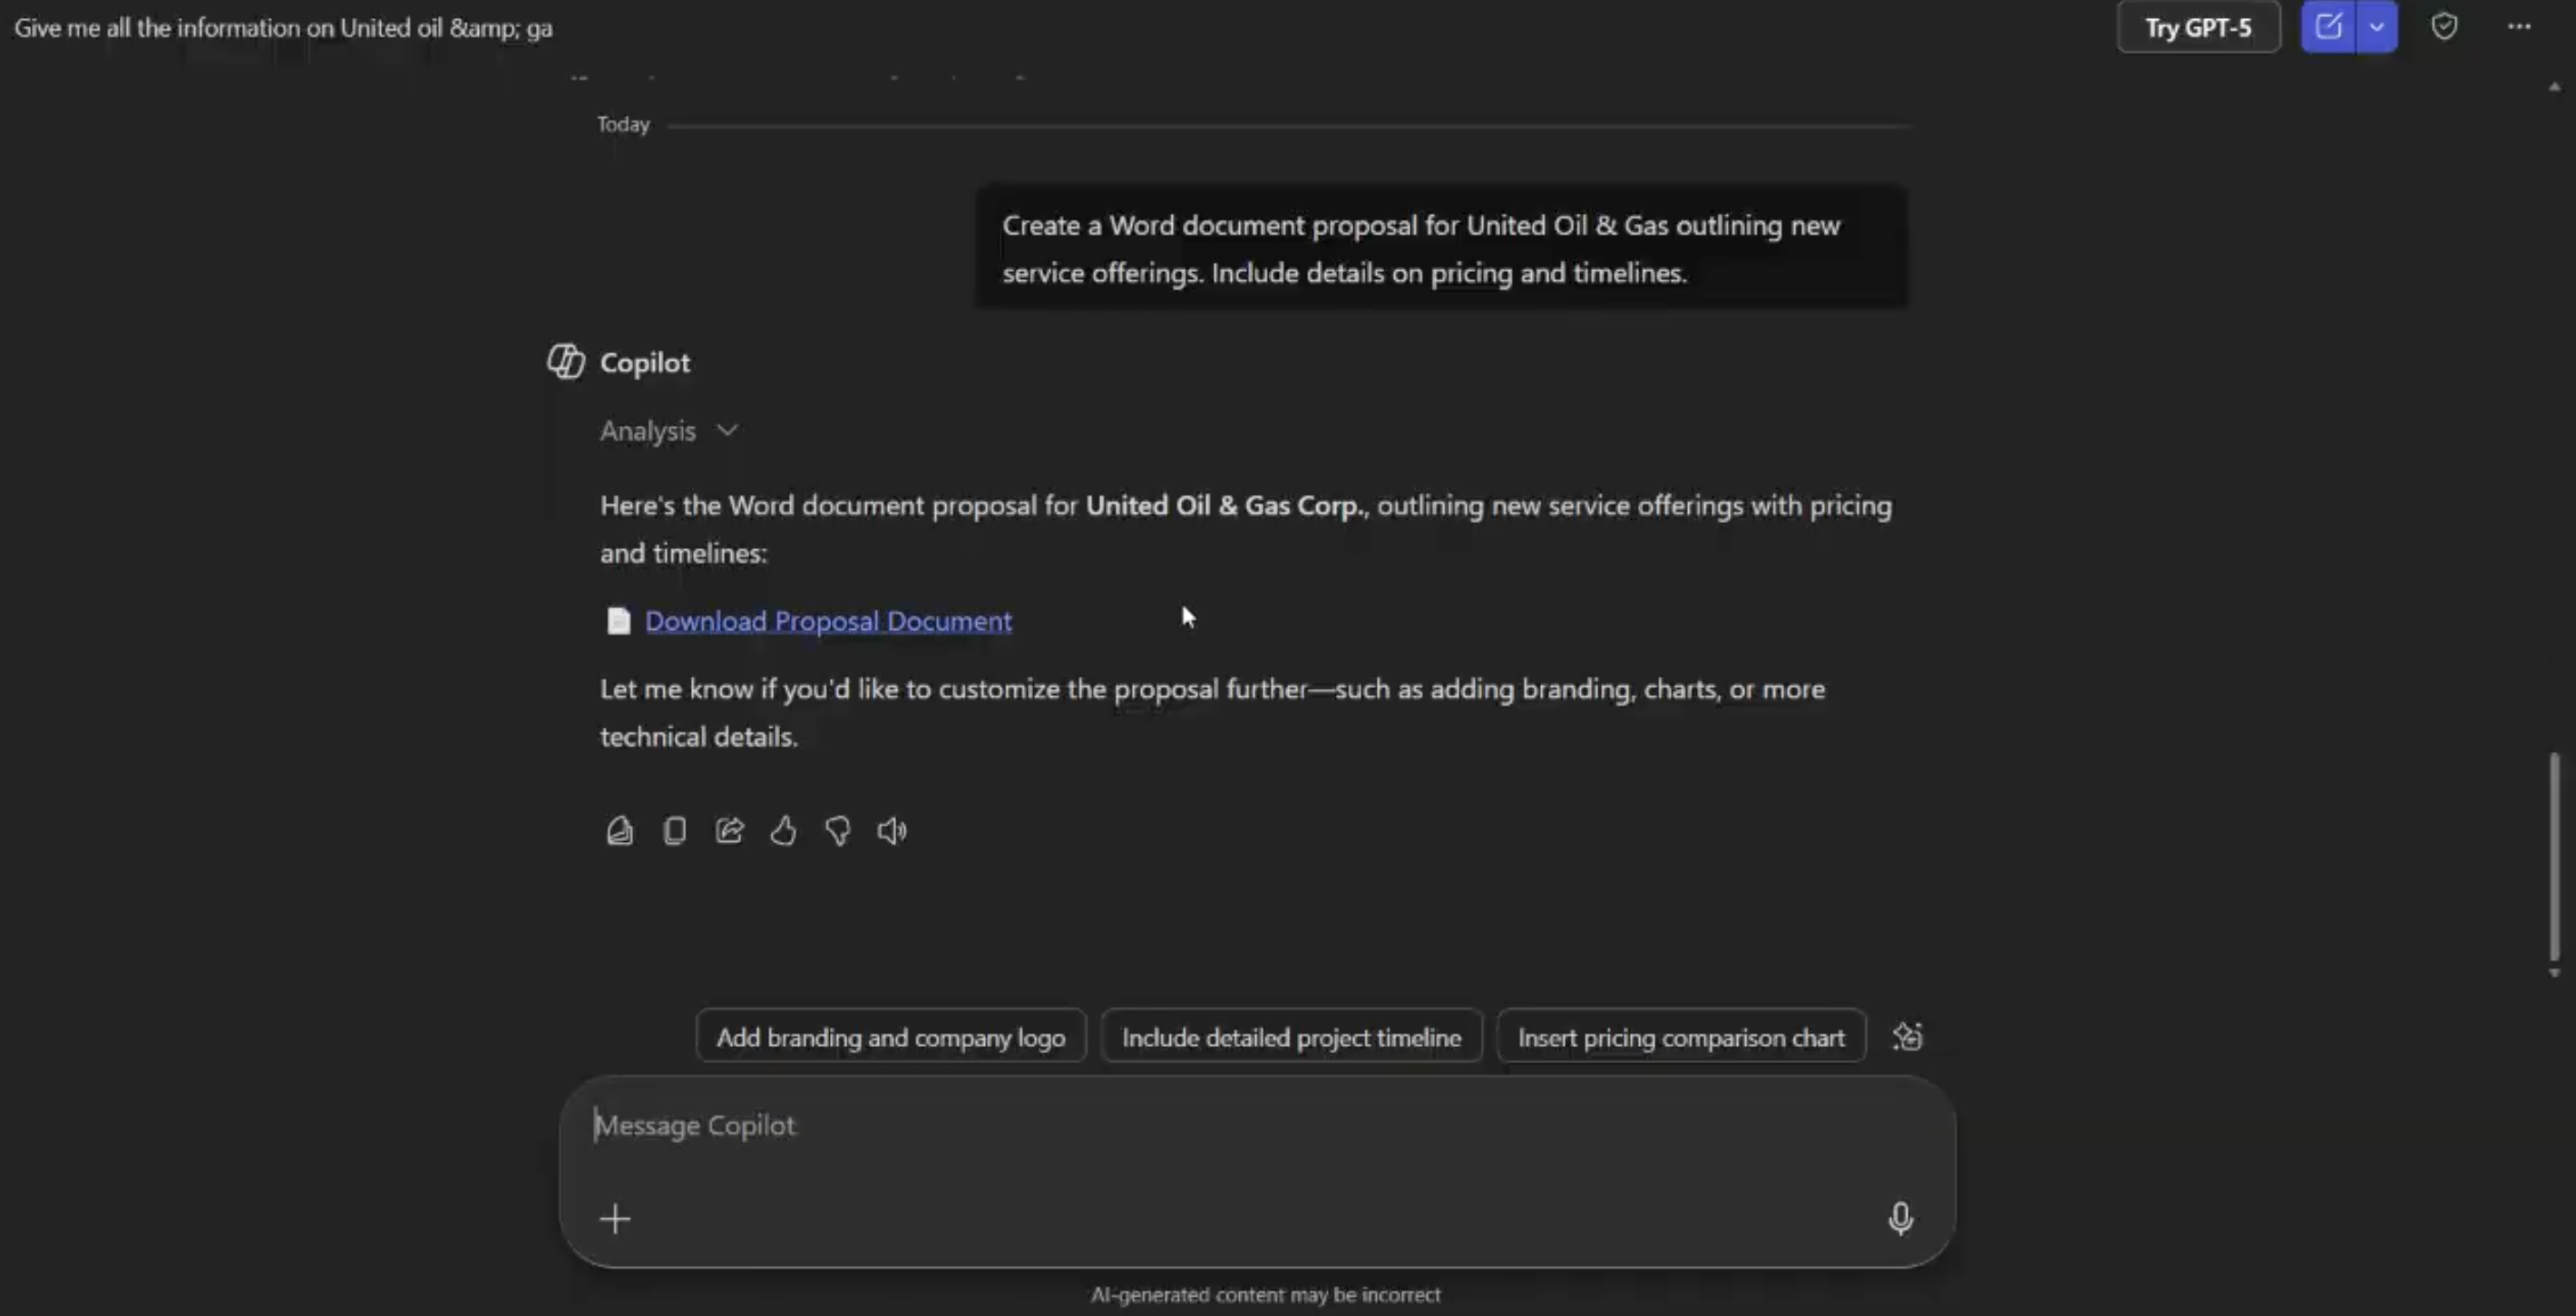Click the bold 'United Oil & Gas Corp.' text
2576x1316 pixels.
click(1226, 506)
